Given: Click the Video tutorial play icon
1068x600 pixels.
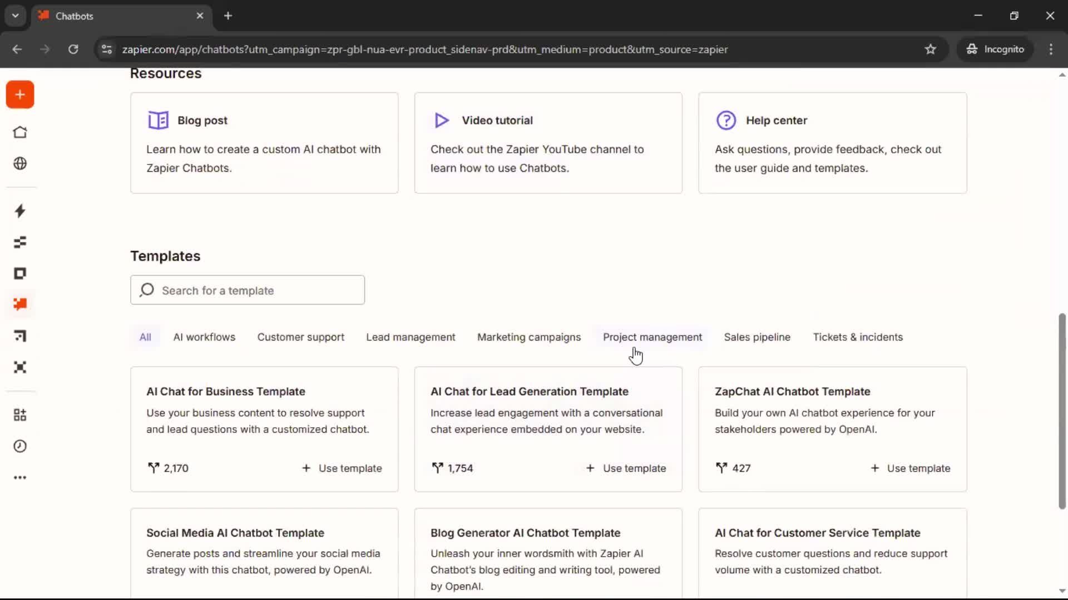Looking at the screenshot, I should tap(442, 120).
